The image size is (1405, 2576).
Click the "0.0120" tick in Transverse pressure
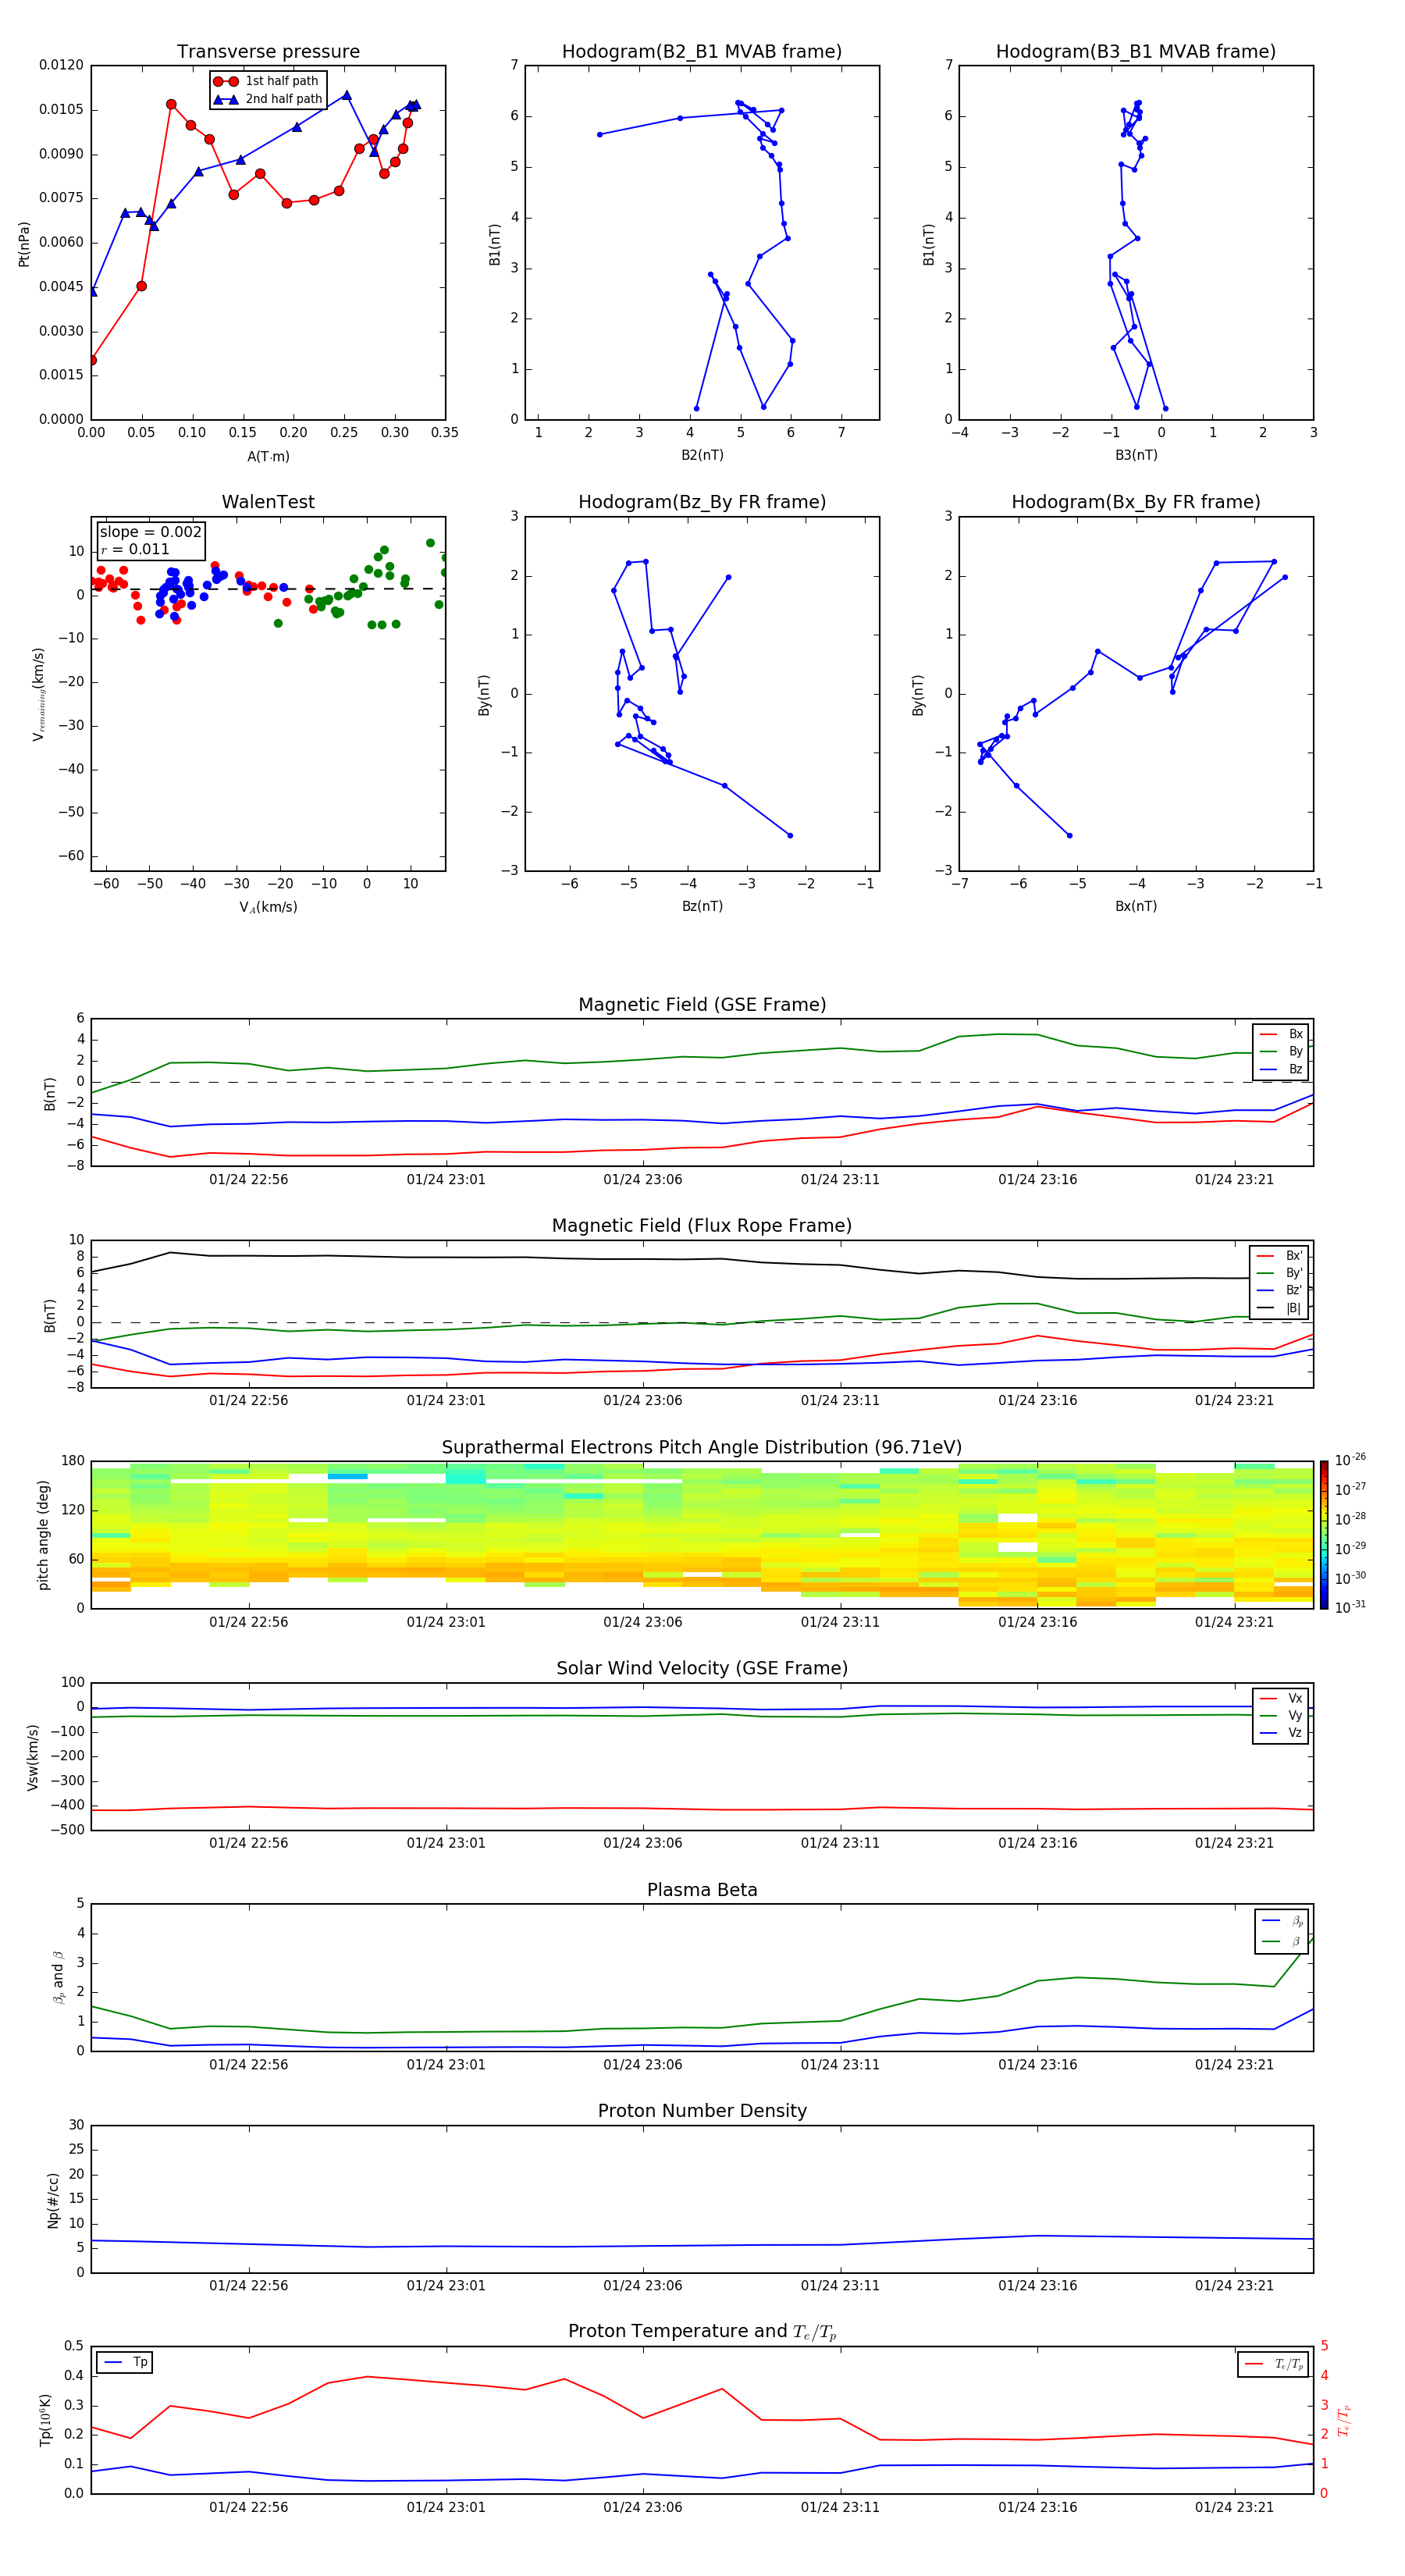(x=61, y=65)
